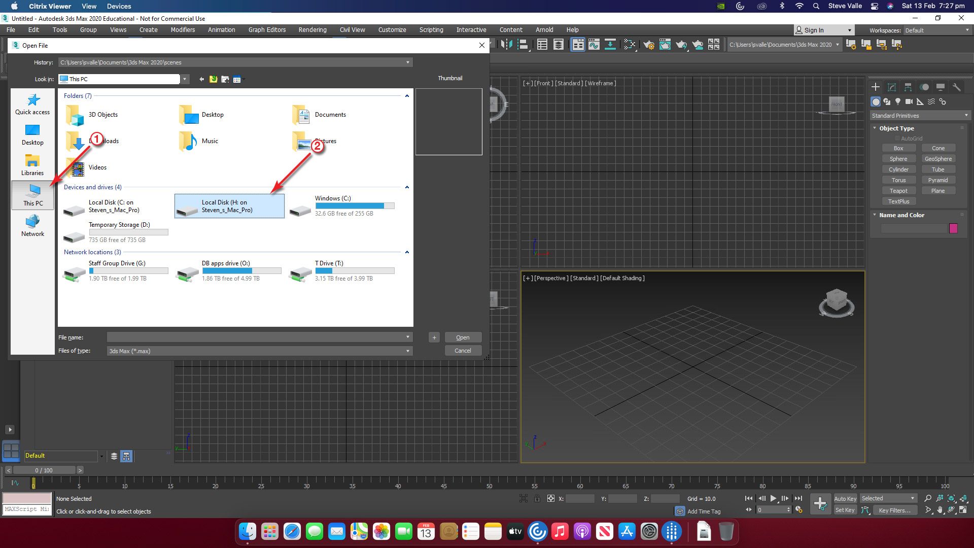Open the Rendering menu
The height and width of the screenshot is (548, 974).
click(x=312, y=30)
